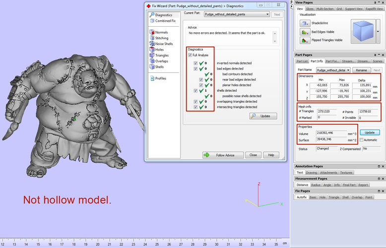Open Profiles in Fix Wizard
Screen dimensions: 386x248
coord(158,78)
